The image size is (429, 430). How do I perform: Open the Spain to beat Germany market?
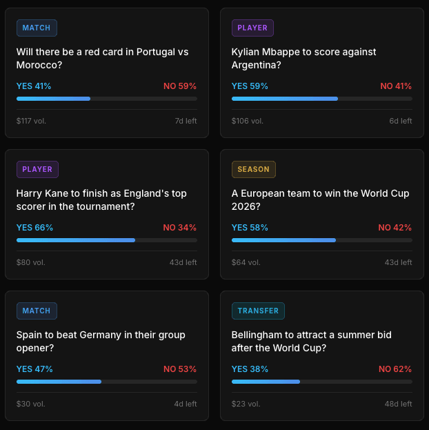click(101, 342)
